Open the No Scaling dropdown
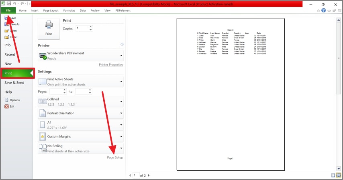The height and width of the screenshot is (180, 343). 81,148
